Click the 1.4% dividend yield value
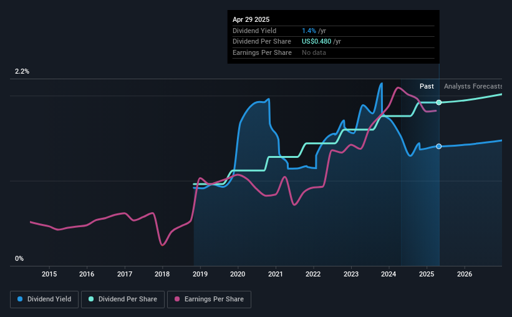 [x=309, y=31]
